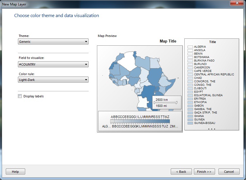Select BURUNDI in the legend list

click(201, 64)
